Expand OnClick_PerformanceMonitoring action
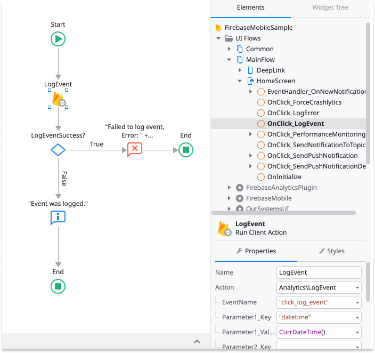Image resolution: width=375 pixels, height=353 pixels. 250,134
